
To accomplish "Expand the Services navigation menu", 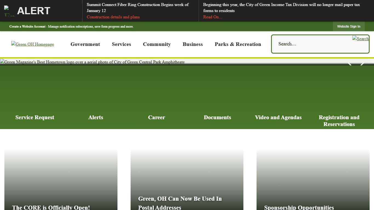I will (x=121, y=44).
